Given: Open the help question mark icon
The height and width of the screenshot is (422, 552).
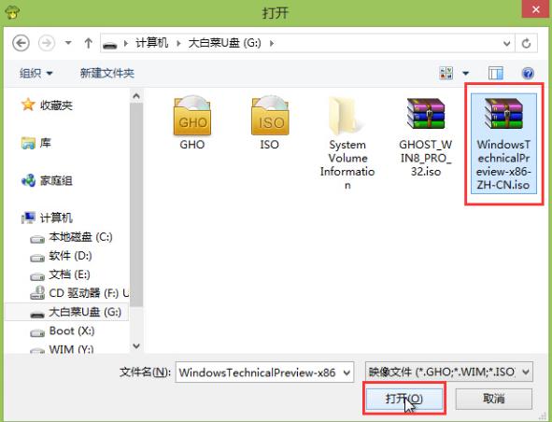Looking at the screenshot, I should (x=528, y=73).
